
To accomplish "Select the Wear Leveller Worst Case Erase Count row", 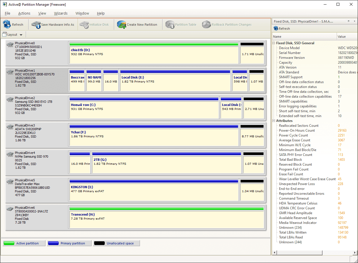I will (x=315, y=179).
